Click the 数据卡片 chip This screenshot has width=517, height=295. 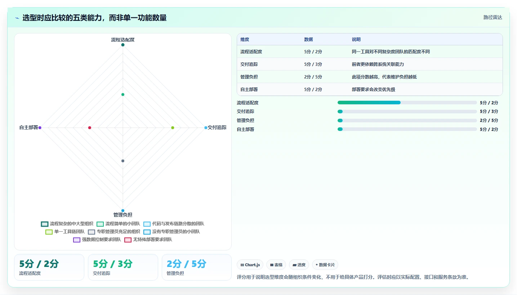(325, 265)
